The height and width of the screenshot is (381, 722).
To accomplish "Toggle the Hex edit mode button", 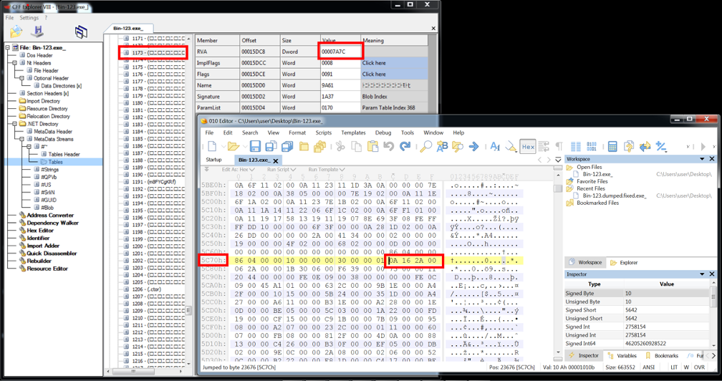I will click(x=528, y=146).
